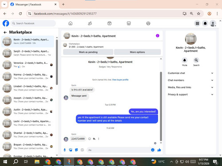
Task: Click the back arrow beside Marketplace
Action: tap(5, 32)
